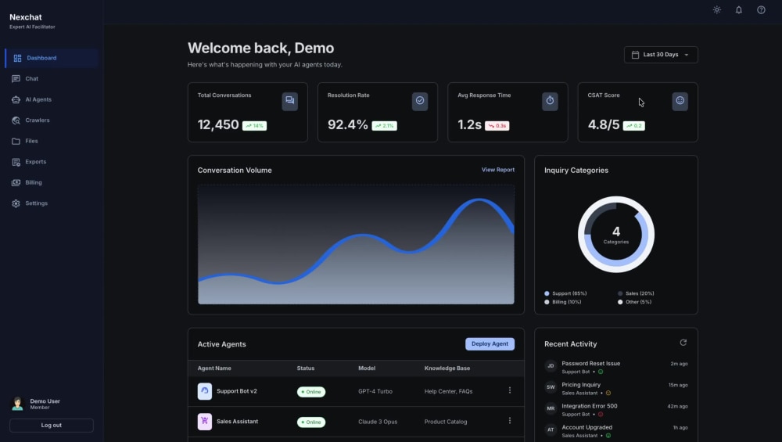Open the Exports menu item
The height and width of the screenshot is (442, 782).
(x=52, y=162)
